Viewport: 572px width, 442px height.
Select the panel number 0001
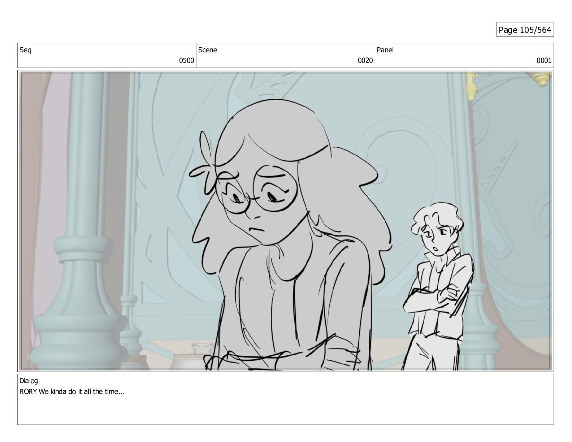544,61
